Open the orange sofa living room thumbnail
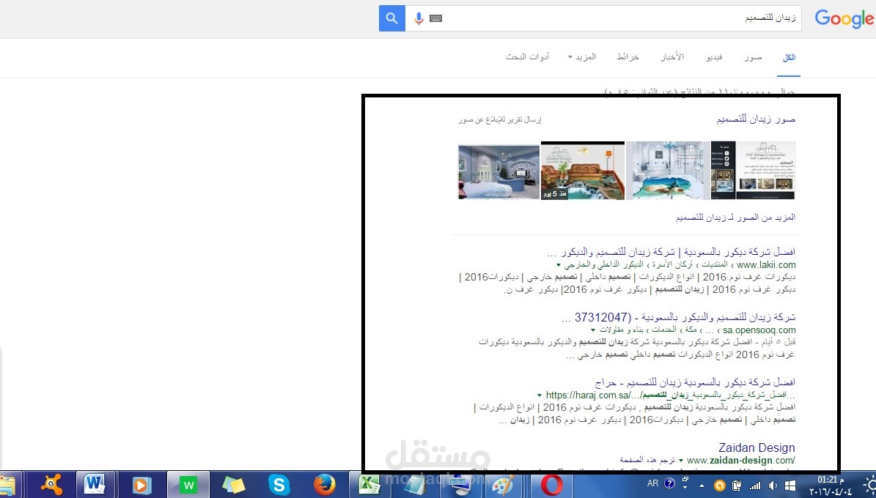 click(x=583, y=171)
